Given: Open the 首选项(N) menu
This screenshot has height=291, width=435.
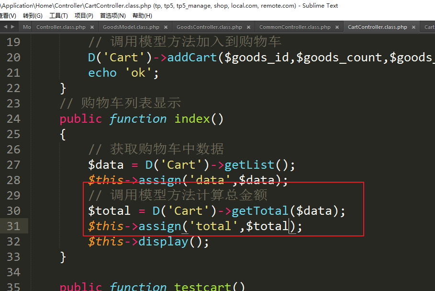Looking at the screenshot, I should pos(112,16).
